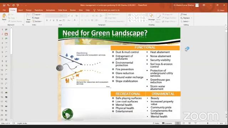Image resolution: width=228 pixels, height=128 pixels.
Task: Select slide 15 thumbnail
Action: pyautogui.click(x=6, y=92)
